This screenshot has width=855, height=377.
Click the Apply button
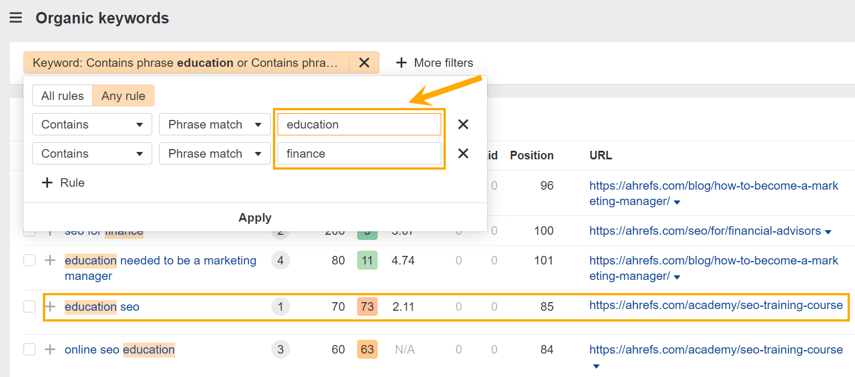pos(255,218)
